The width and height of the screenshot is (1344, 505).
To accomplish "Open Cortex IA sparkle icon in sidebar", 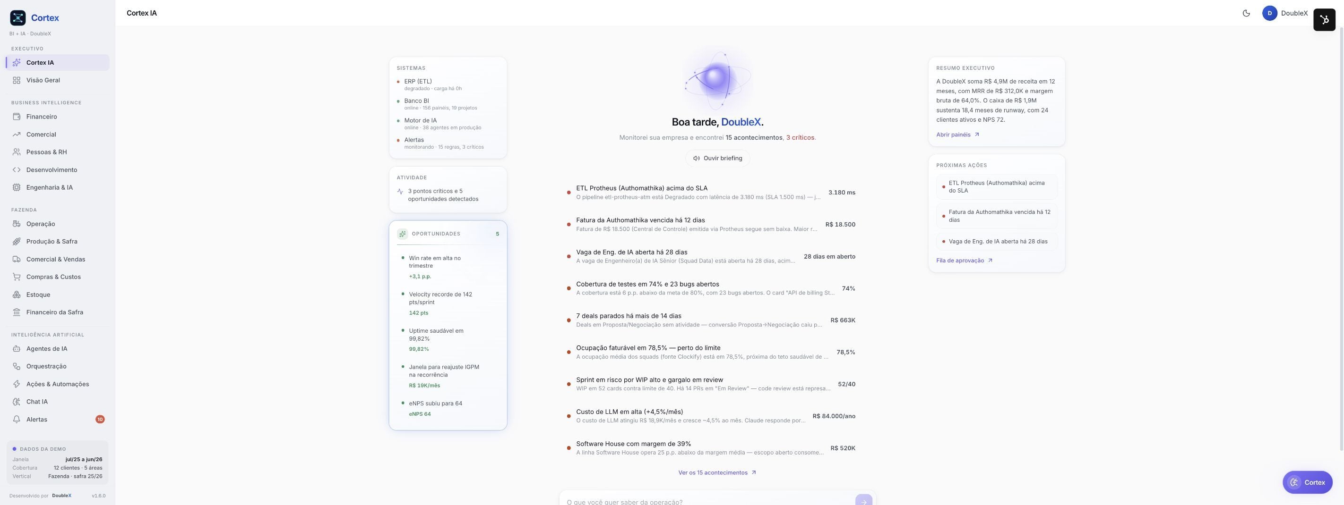I will [x=17, y=63].
